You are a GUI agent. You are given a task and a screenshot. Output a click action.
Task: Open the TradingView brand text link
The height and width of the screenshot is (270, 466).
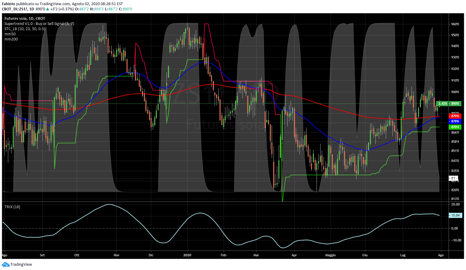[21, 264]
